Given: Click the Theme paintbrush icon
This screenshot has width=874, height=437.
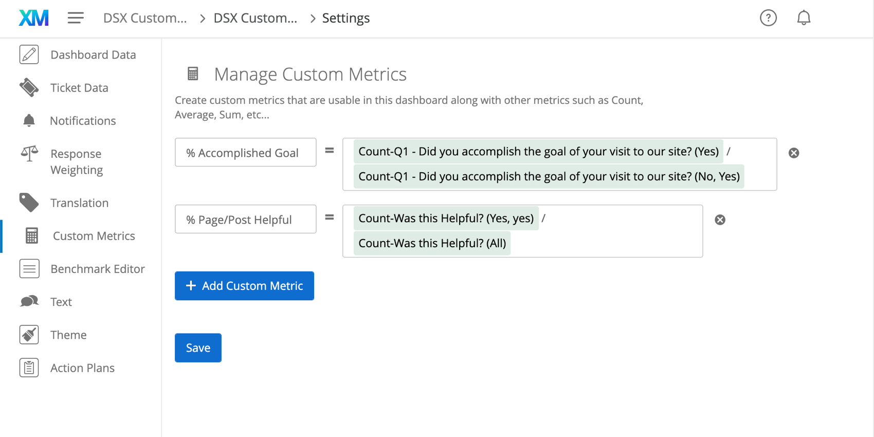Looking at the screenshot, I should (29, 335).
